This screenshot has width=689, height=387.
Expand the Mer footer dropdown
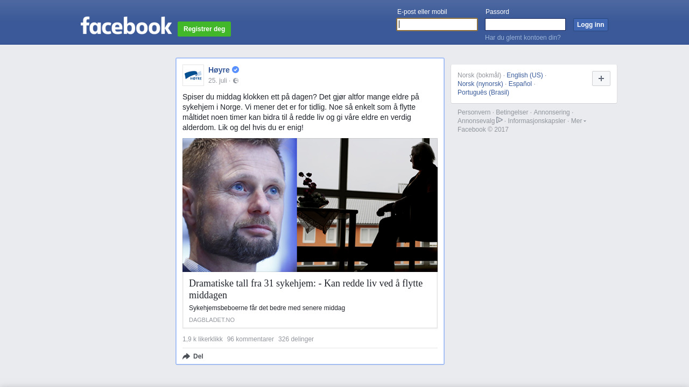579,121
